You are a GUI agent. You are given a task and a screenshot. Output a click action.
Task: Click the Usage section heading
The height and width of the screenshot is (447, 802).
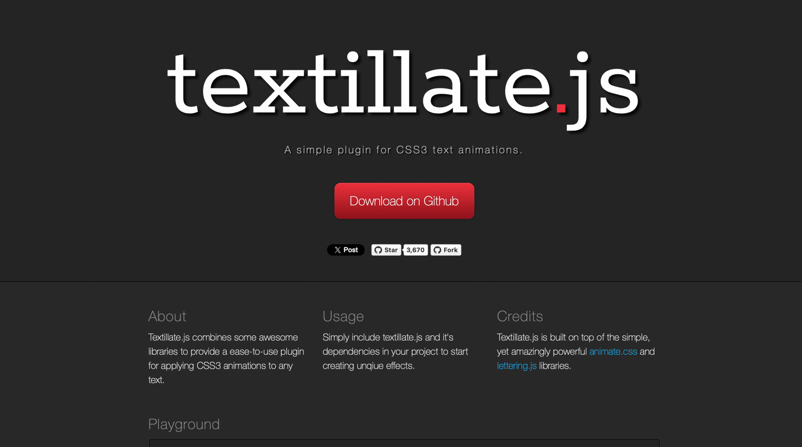tap(343, 316)
